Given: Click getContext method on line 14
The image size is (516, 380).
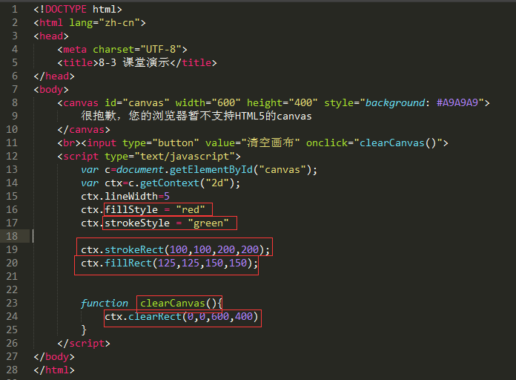Looking at the screenshot, I should (x=170, y=183).
